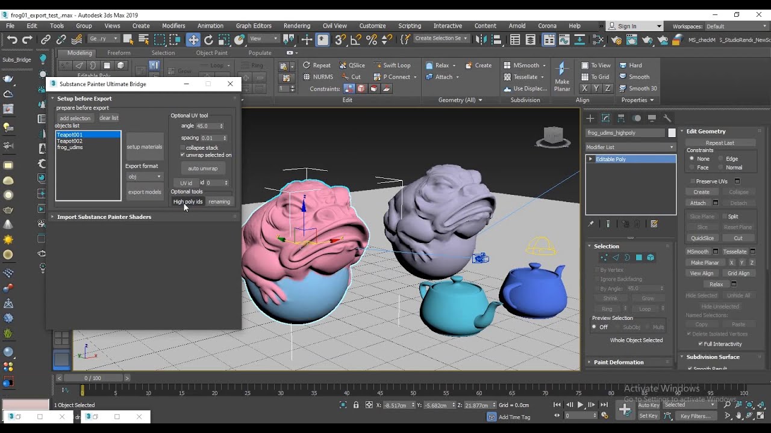Screen dimensions: 771x433
Task: Click the setup materials button
Action: tap(145, 147)
